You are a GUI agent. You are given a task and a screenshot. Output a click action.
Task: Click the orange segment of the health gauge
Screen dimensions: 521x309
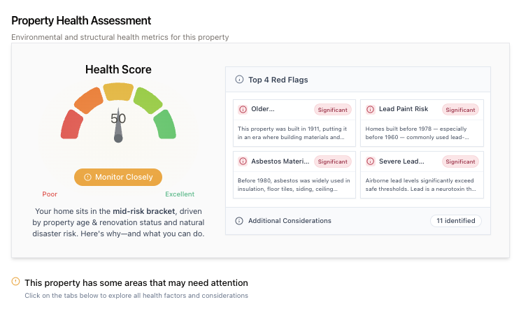(88, 100)
